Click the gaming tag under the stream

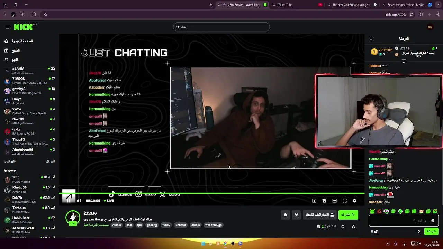click(x=152, y=225)
